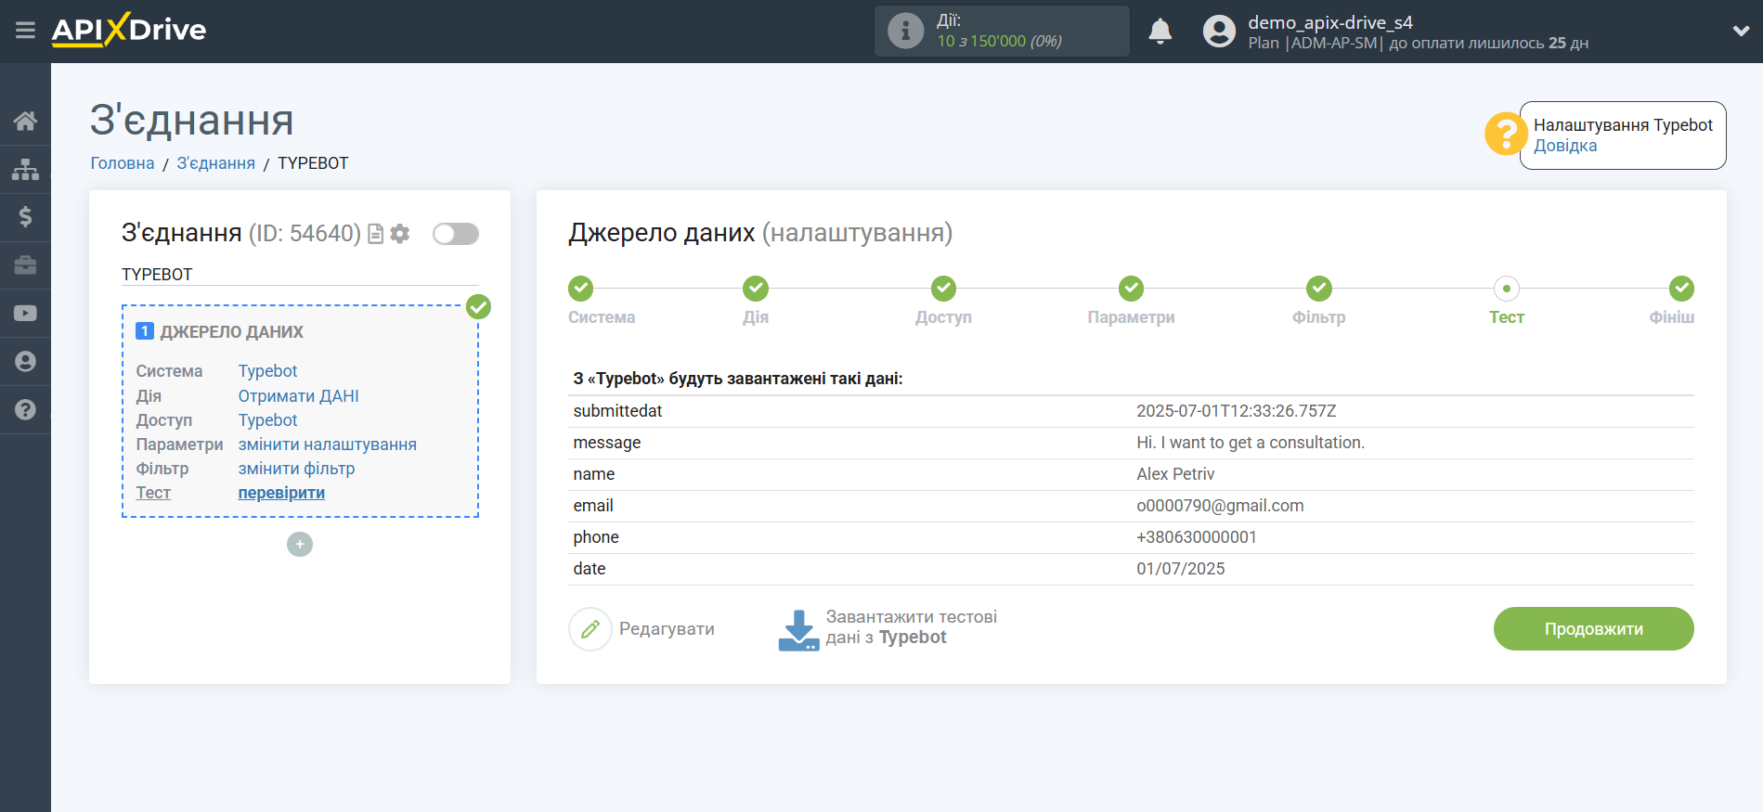Select the submittedat value
This screenshot has height=812, width=1763.
pyautogui.click(x=1236, y=411)
